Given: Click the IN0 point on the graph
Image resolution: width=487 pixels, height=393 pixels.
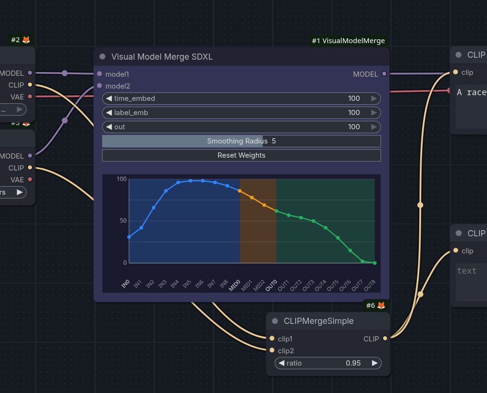Looking at the screenshot, I should coord(129,237).
